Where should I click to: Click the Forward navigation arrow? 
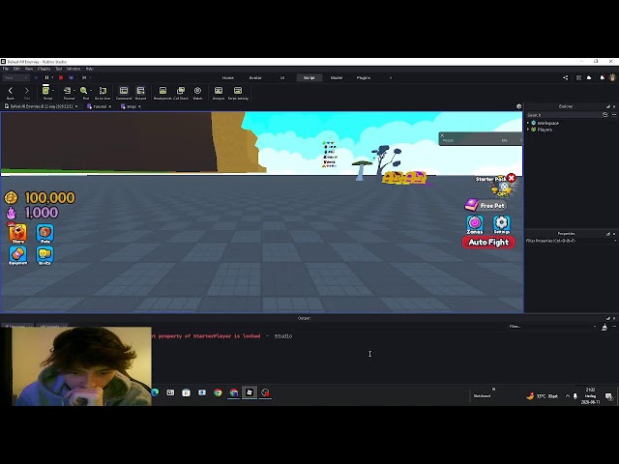(27, 91)
